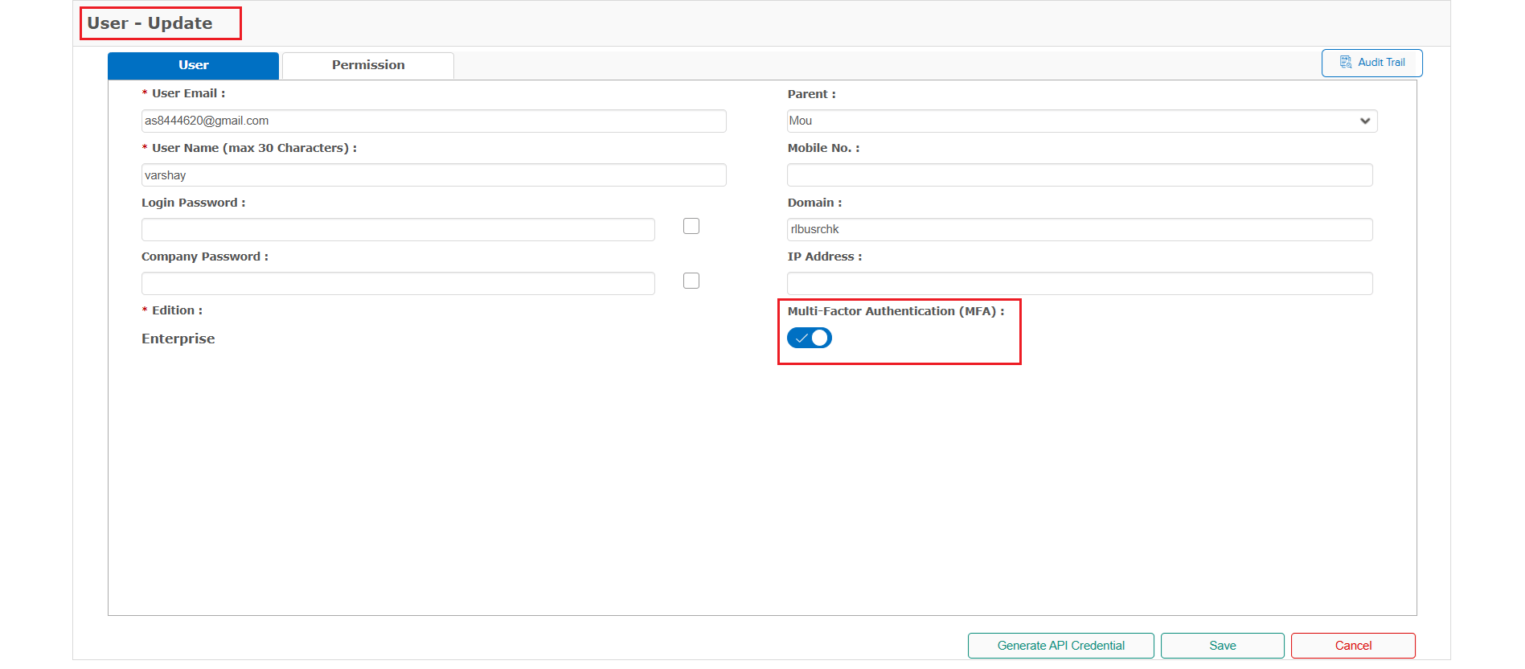The image size is (1525, 669).
Task: Click the IP Address input field
Action: pos(1080,284)
